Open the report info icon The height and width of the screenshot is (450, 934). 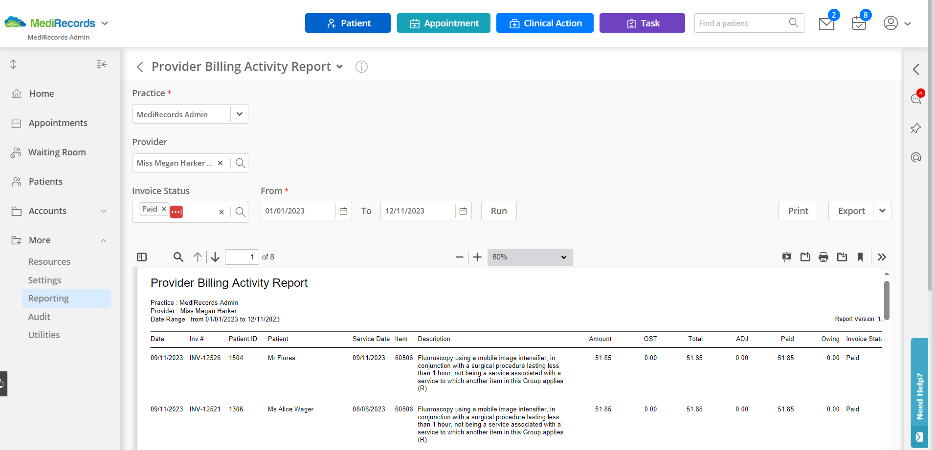pyautogui.click(x=361, y=67)
